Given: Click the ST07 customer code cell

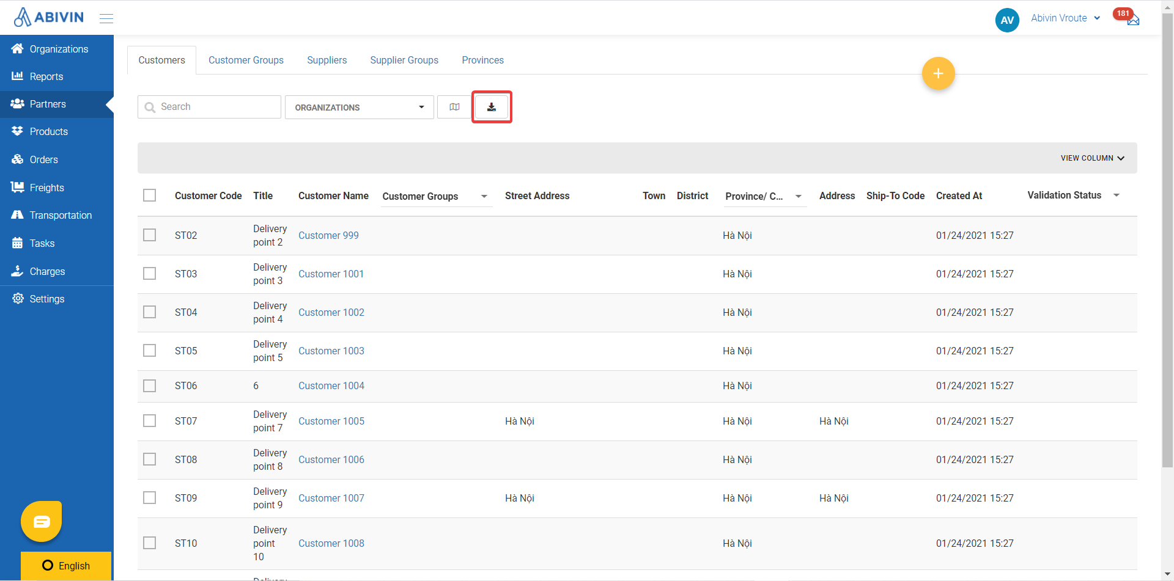Looking at the screenshot, I should (186, 421).
